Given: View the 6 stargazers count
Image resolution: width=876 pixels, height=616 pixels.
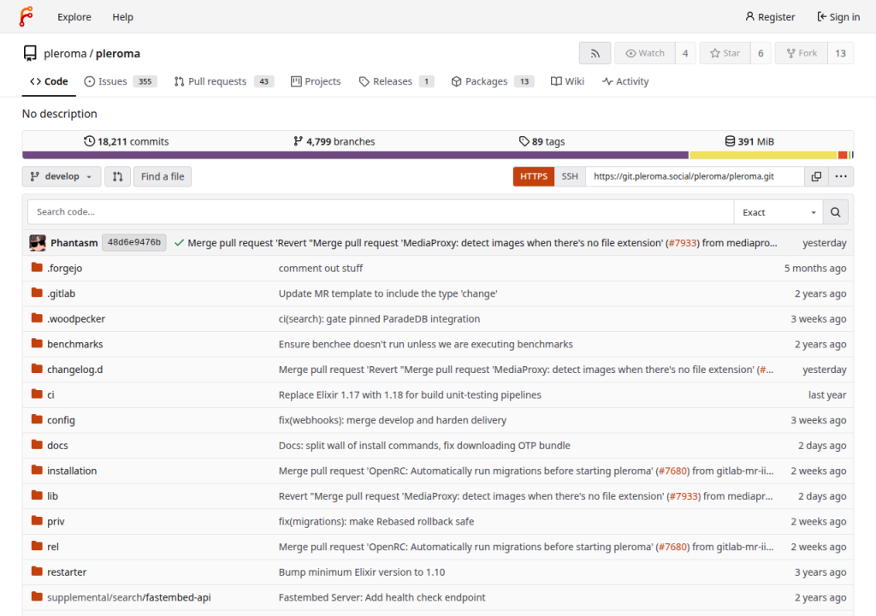Looking at the screenshot, I should click(x=761, y=53).
